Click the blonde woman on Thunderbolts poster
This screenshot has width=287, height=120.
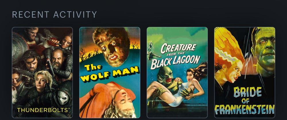click(x=42, y=82)
